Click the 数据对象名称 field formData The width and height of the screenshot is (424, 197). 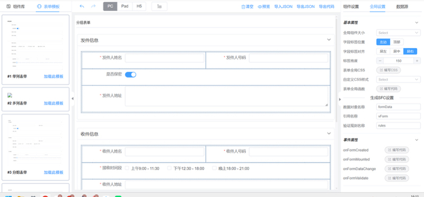399,107
